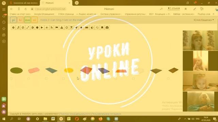The height and width of the screenshot is (122, 218).
Task: Select the pink rounded mat
Action: 34,70
